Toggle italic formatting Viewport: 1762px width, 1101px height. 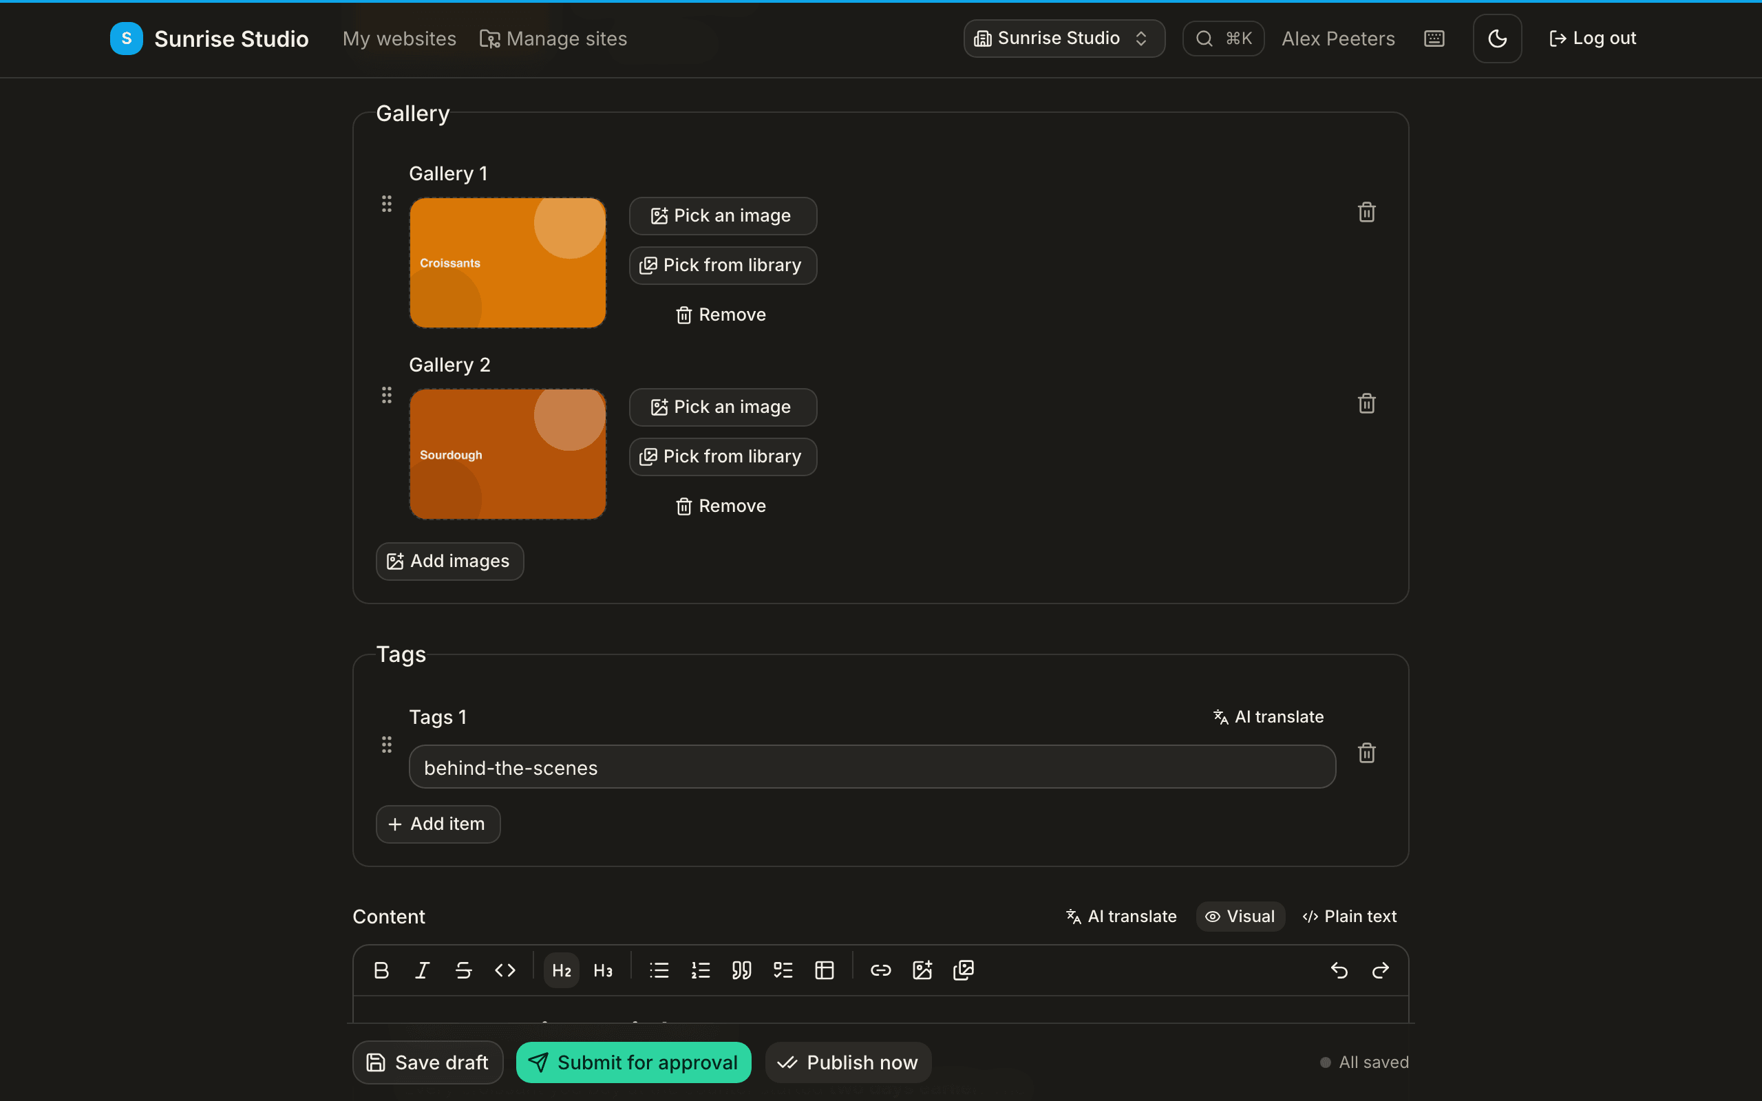coord(423,970)
